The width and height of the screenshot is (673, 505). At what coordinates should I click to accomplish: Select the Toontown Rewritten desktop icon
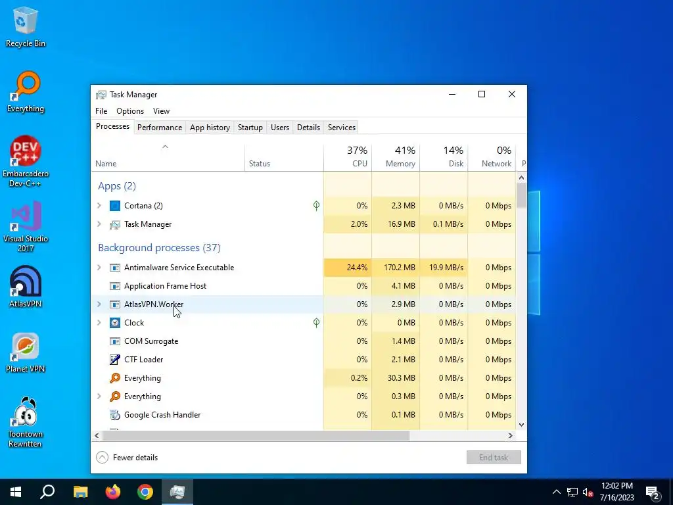click(x=26, y=422)
